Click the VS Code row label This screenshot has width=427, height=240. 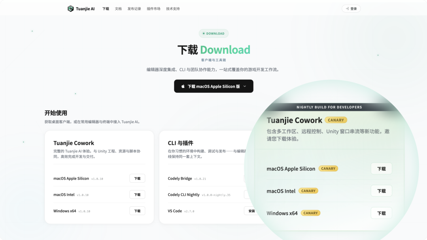pyautogui.click(x=175, y=211)
